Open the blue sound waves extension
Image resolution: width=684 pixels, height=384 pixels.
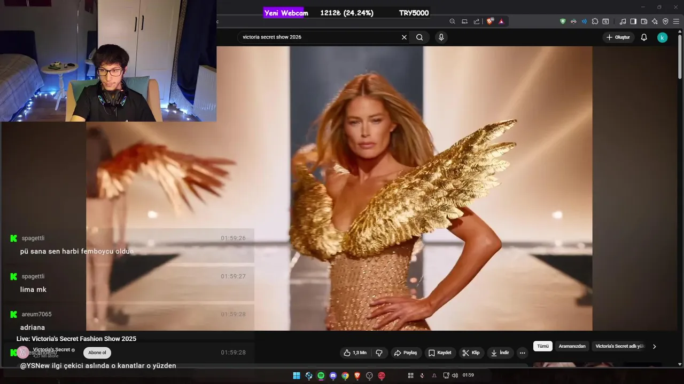(584, 21)
